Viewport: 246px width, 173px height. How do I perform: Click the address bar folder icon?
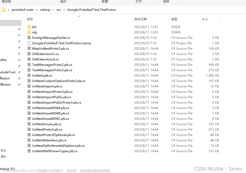(4, 10)
